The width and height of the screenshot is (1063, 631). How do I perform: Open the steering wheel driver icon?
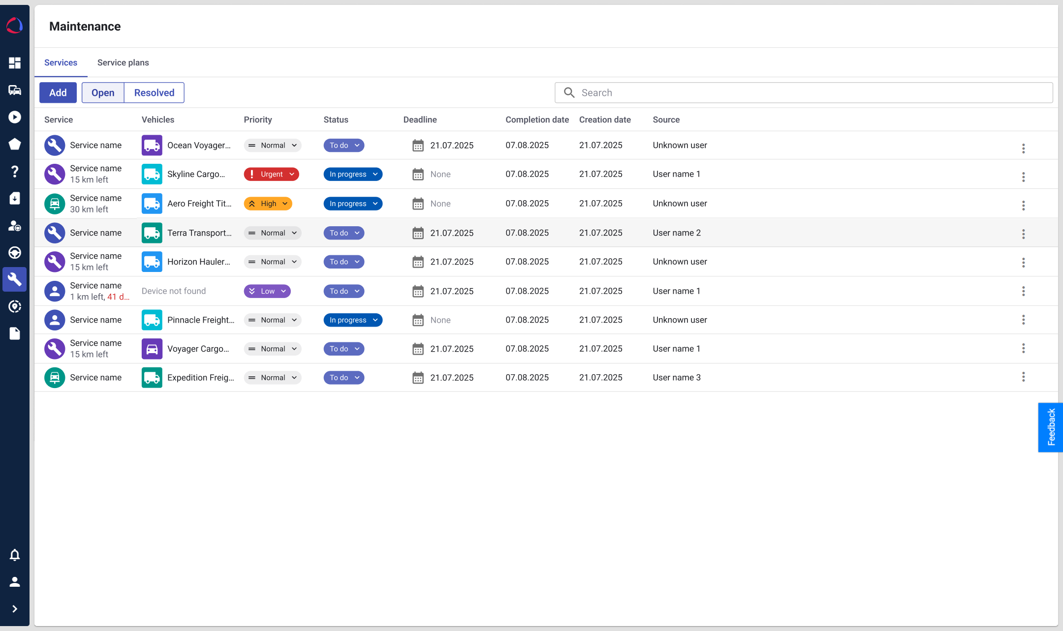[15, 253]
